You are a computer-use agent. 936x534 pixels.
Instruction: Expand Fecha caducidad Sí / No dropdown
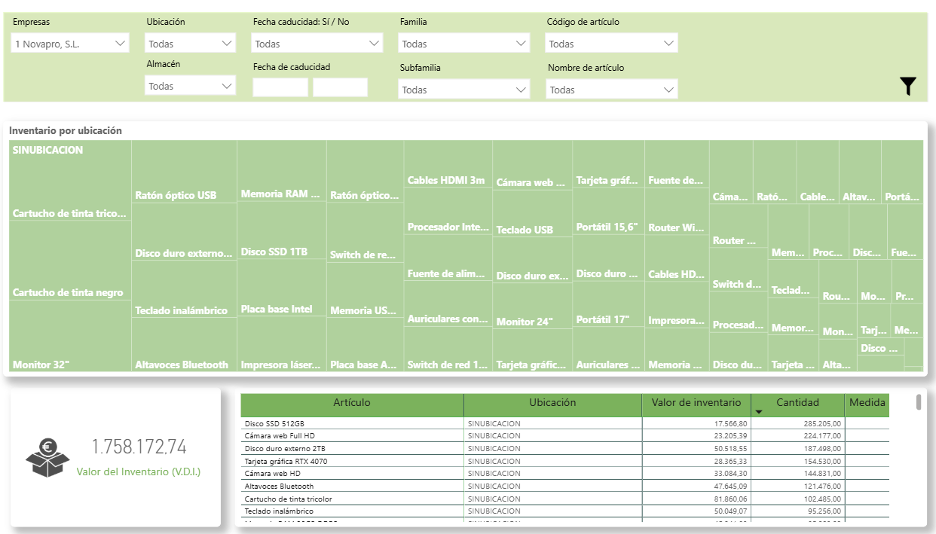(x=317, y=44)
